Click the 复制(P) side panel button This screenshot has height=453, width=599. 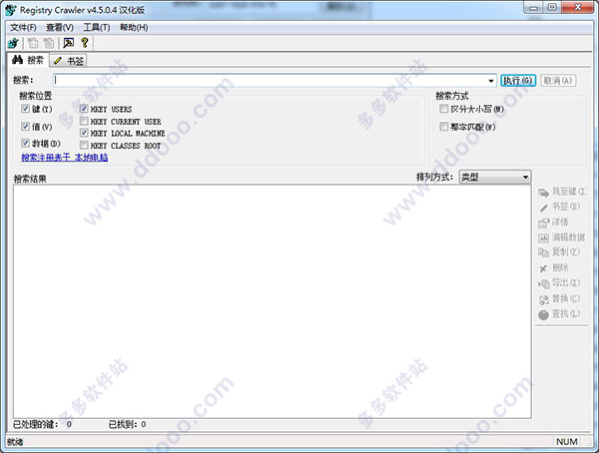click(x=559, y=252)
